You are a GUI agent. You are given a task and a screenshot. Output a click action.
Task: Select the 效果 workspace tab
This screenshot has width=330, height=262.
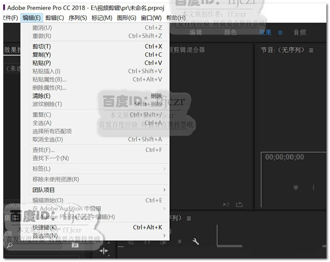(x=265, y=33)
